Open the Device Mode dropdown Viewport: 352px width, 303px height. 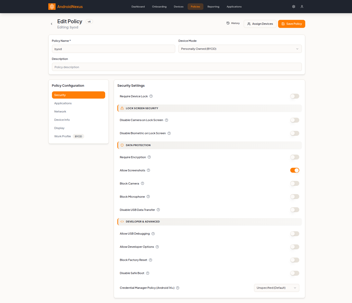coord(240,49)
